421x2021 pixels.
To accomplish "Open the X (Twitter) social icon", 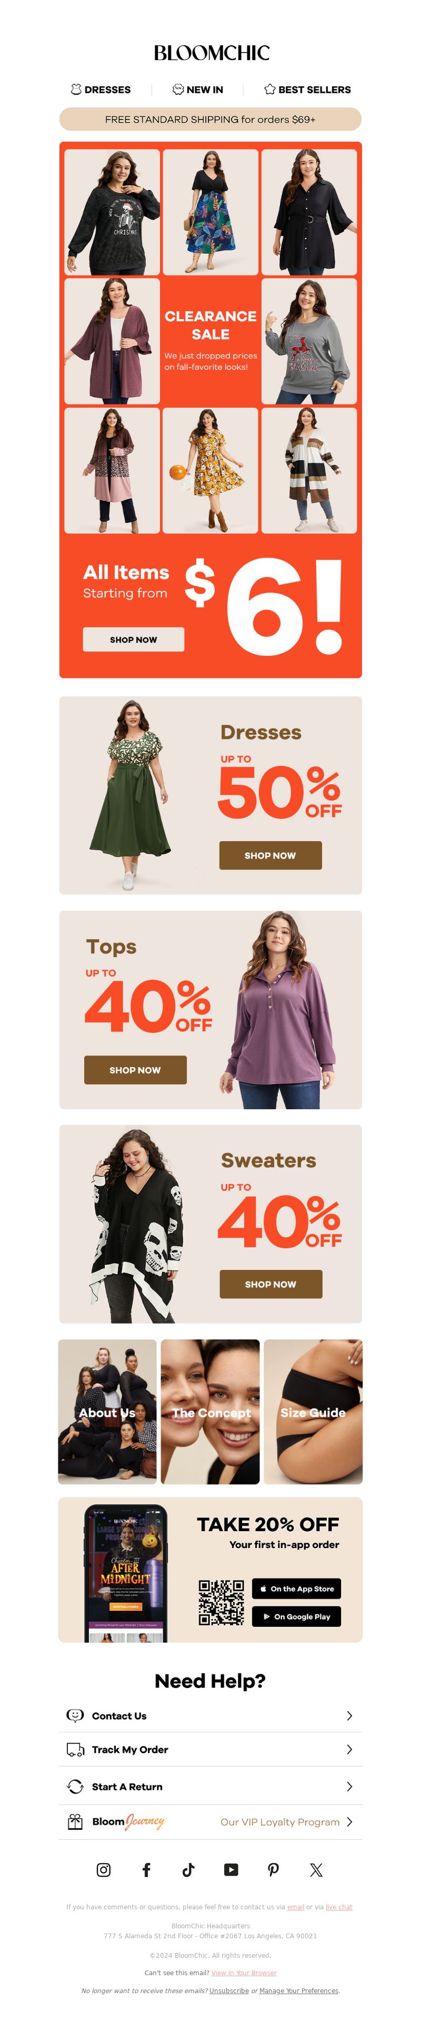I will pos(316,1870).
